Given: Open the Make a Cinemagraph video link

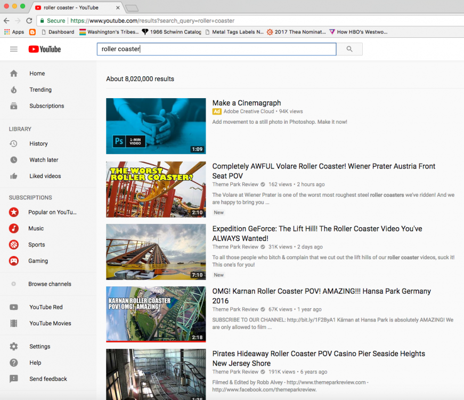Looking at the screenshot, I should (246, 102).
